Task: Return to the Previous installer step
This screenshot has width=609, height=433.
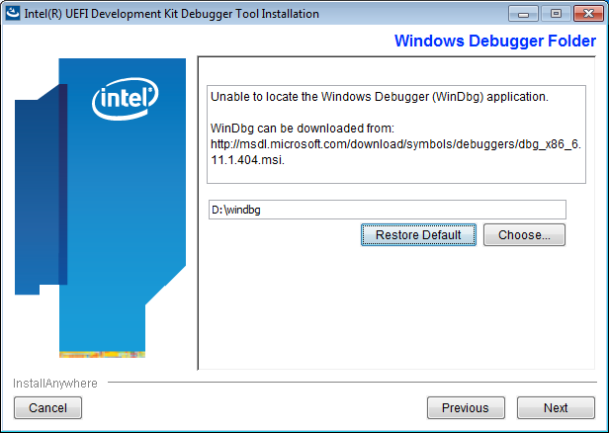Action: click(x=466, y=407)
